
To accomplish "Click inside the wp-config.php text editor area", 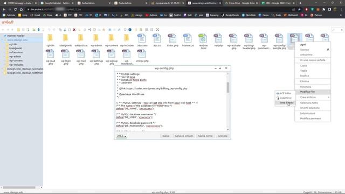I will (x=171, y=102).
